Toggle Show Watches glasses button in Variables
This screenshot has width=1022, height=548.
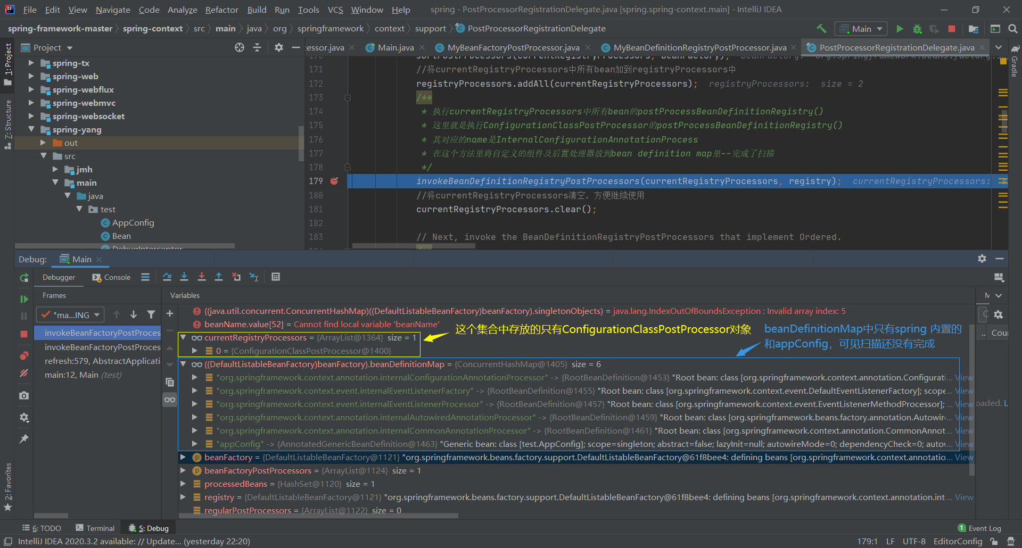(170, 400)
